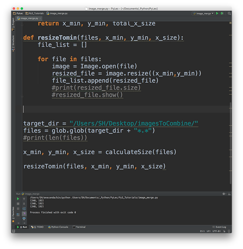The width and height of the screenshot is (243, 249).
Task: Hide the Run tool window
Action: (x=229, y=194)
